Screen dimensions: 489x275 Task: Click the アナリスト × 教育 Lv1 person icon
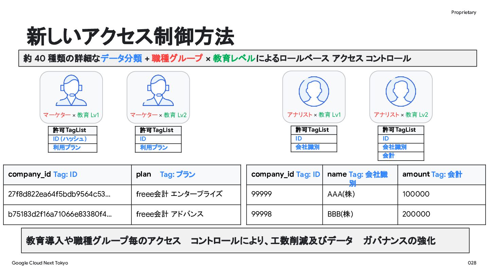click(314, 91)
